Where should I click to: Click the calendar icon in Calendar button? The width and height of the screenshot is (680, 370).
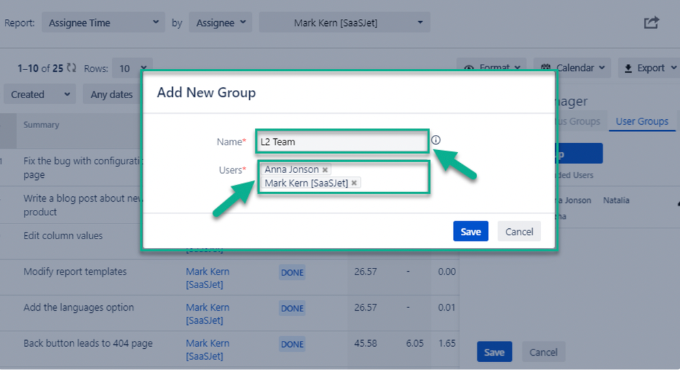click(x=546, y=67)
